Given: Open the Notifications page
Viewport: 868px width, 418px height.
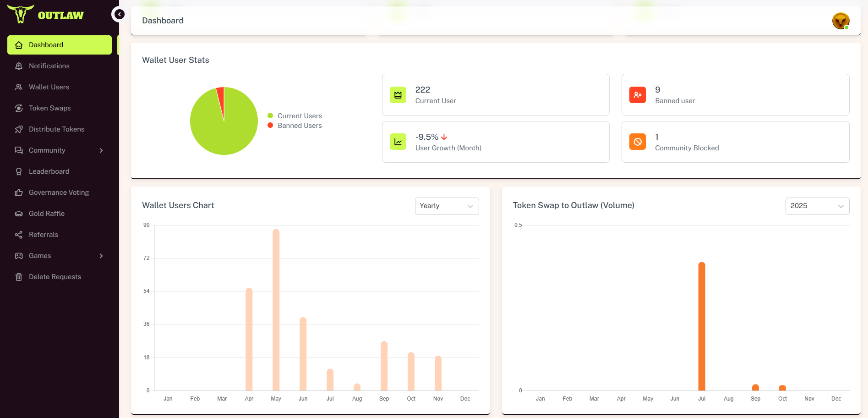Looking at the screenshot, I should (x=49, y=66).
